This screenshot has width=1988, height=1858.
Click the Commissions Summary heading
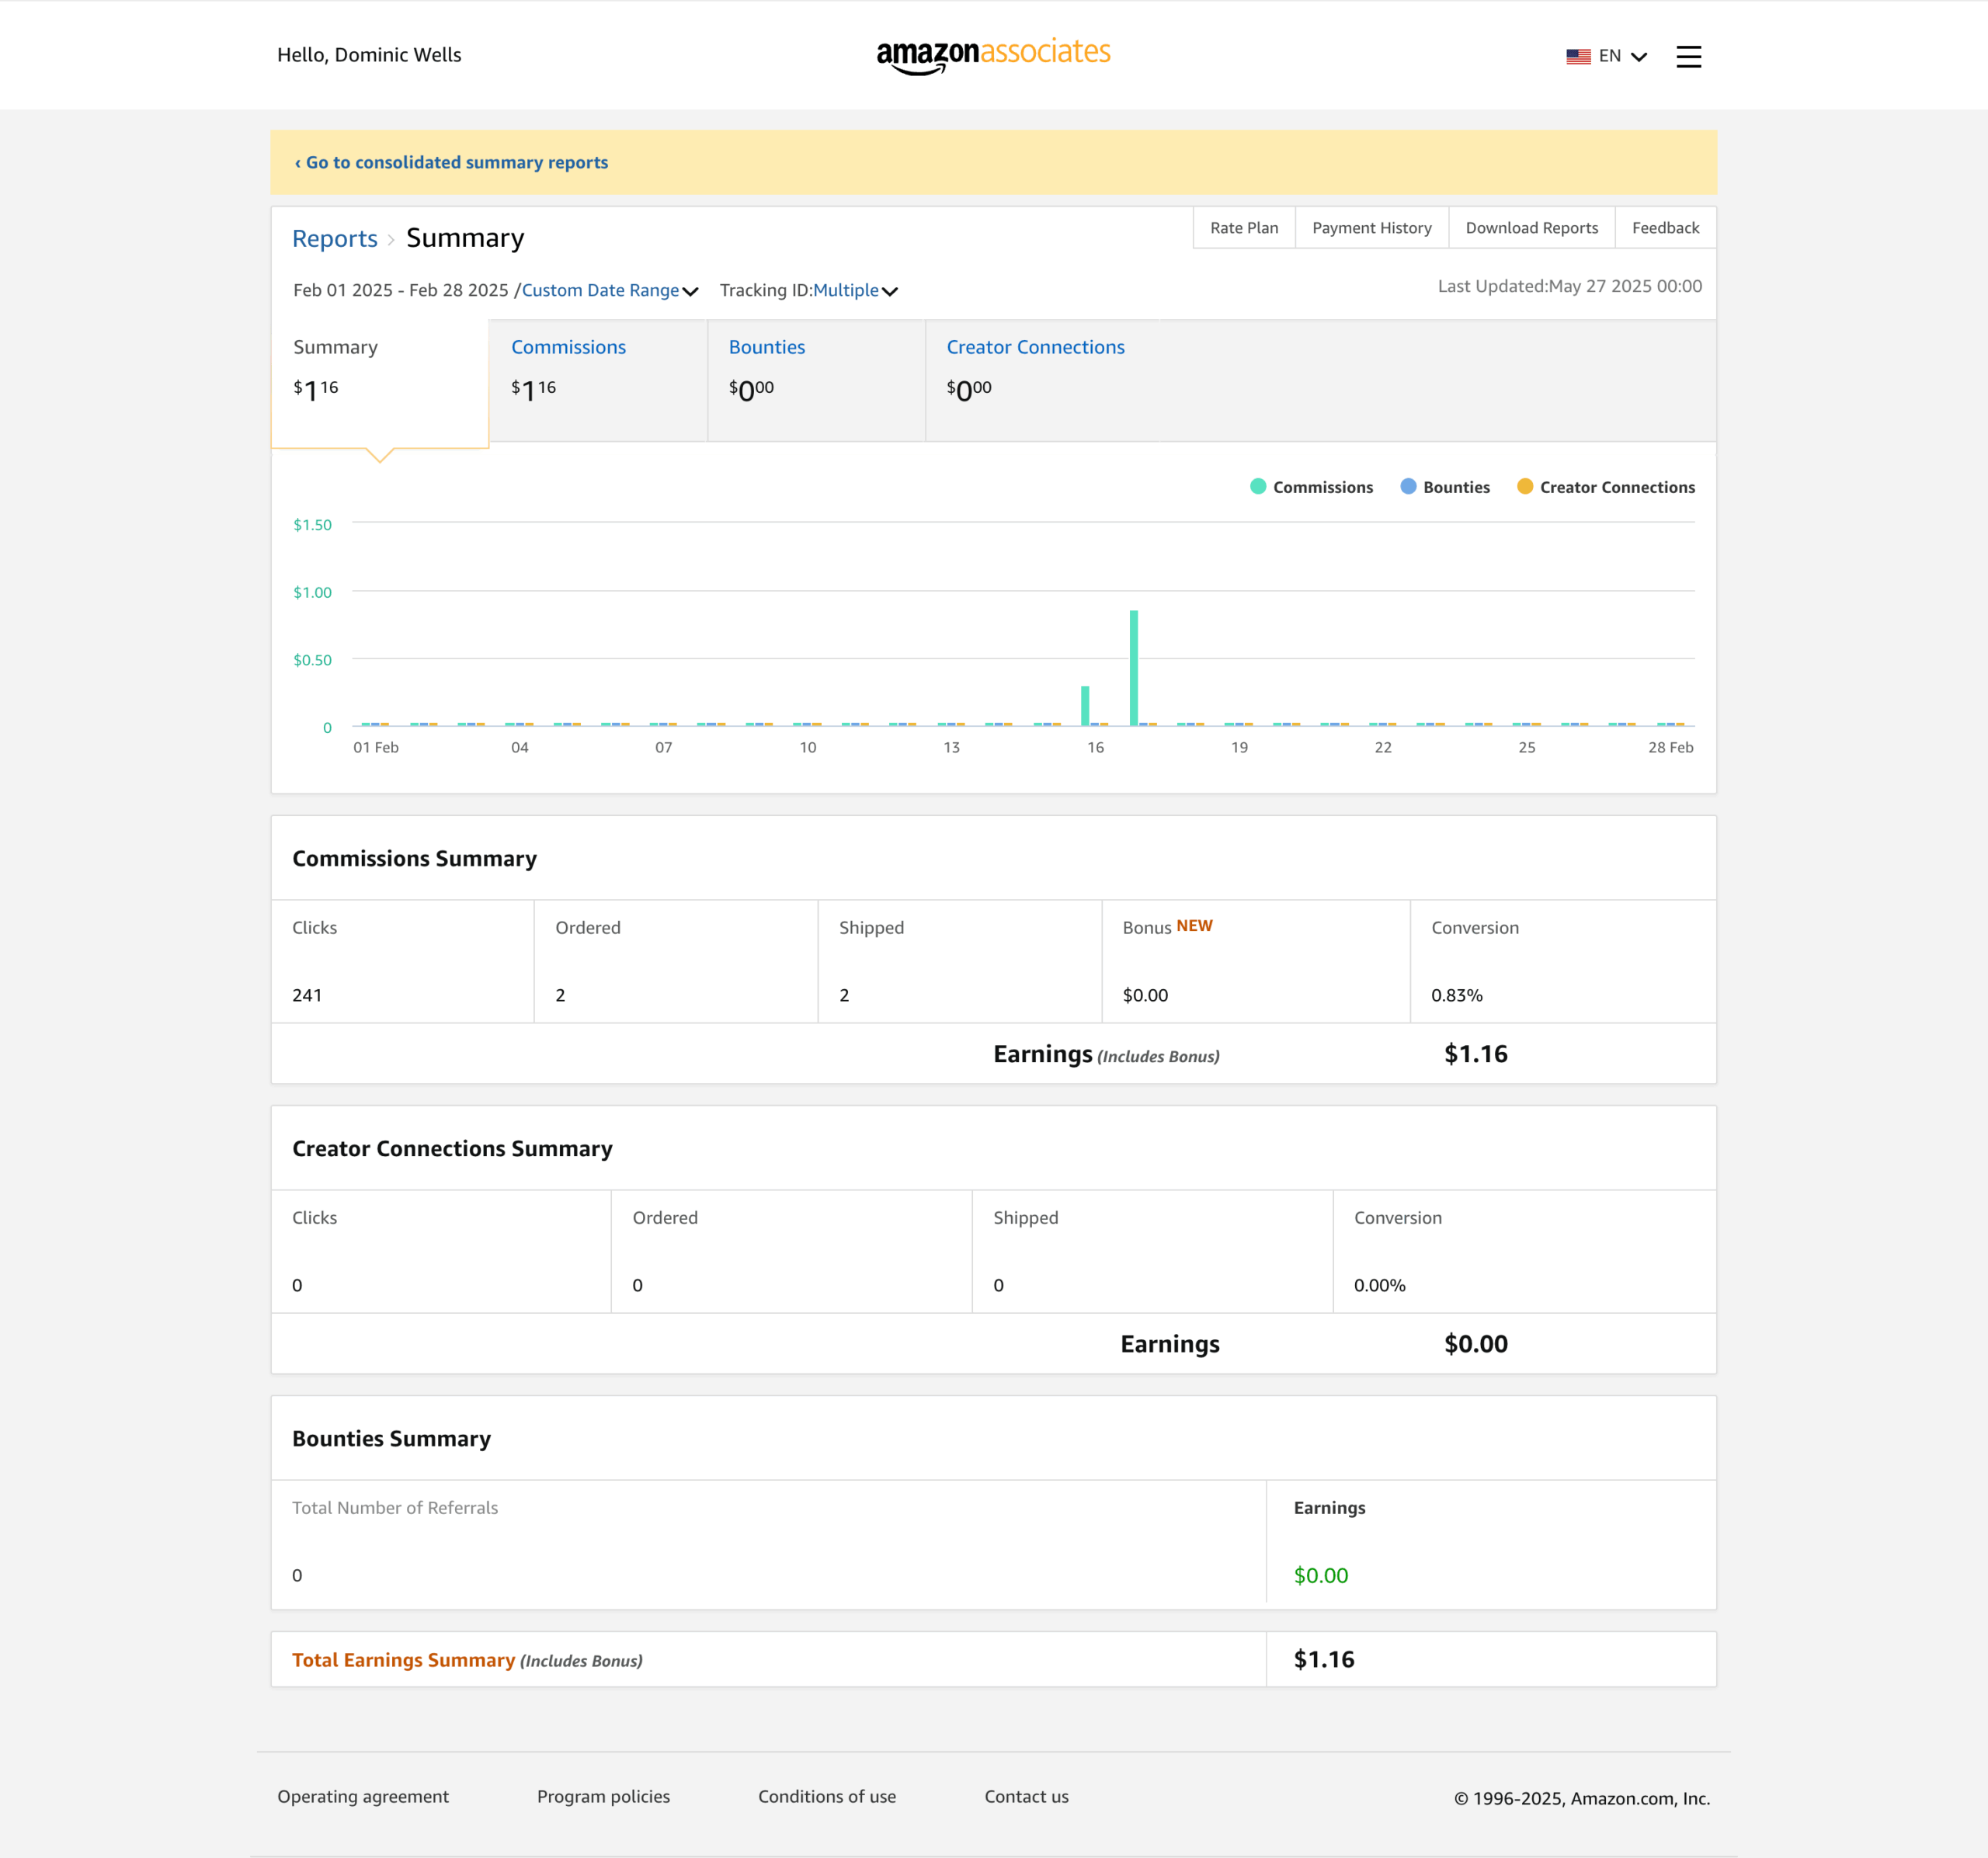(x=414, y=858)
